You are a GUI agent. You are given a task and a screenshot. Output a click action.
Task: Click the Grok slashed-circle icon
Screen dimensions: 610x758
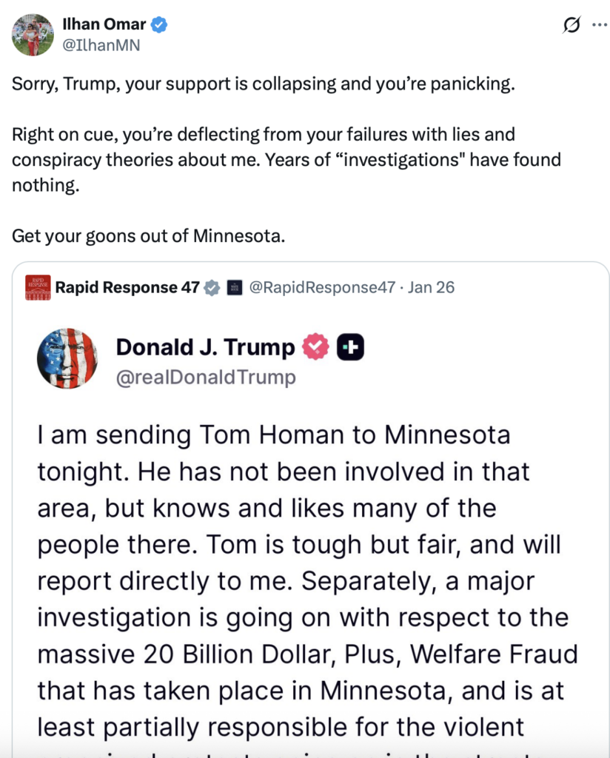click(572, 25)
